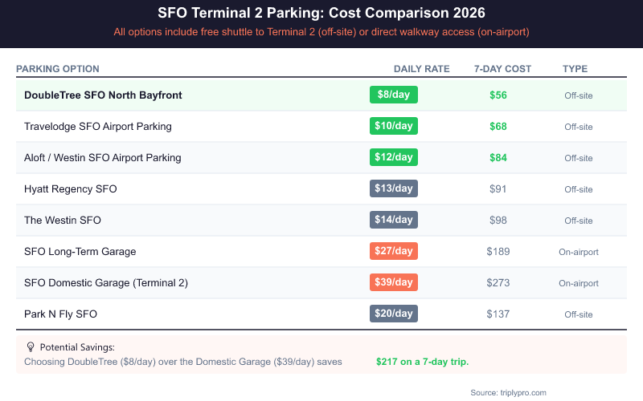
Task: Click the $273 seven-day cost value
Action: 498,282
